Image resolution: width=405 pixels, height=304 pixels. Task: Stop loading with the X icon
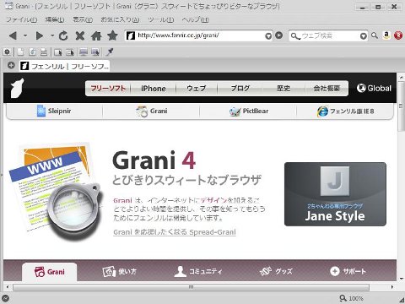point(80,35)
